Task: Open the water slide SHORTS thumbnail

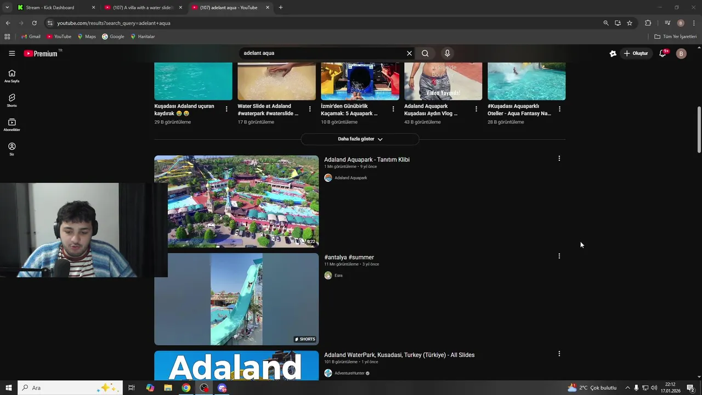Action: [x=236, y=299]
